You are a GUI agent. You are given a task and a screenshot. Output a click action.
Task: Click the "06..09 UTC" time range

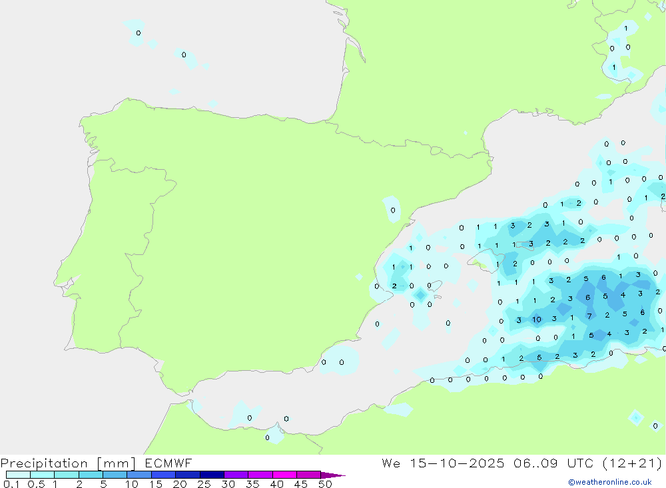(553, 463)
